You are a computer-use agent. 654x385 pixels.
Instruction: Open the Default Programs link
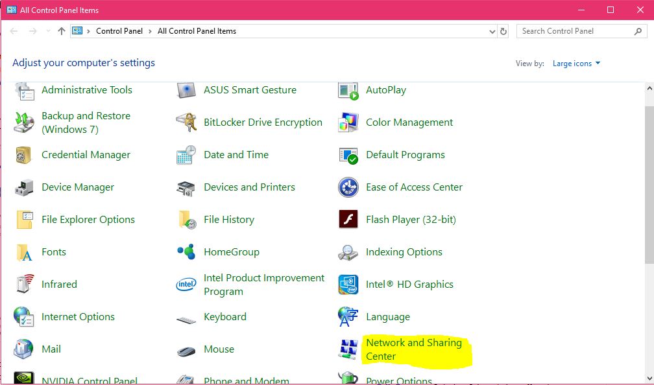(x=406, y=155)
